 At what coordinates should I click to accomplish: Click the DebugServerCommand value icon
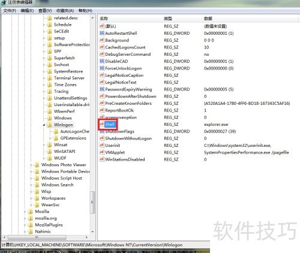102,54
